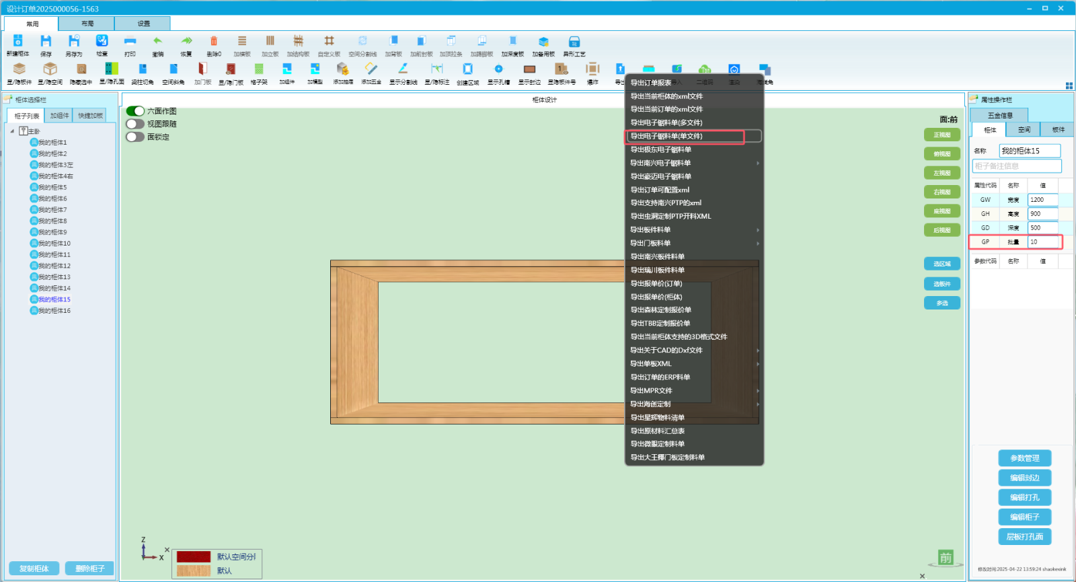Open the 加组件 tab in cabinet panel
The height and width of the screenshot is (582, 1076).
coord(59,116)
